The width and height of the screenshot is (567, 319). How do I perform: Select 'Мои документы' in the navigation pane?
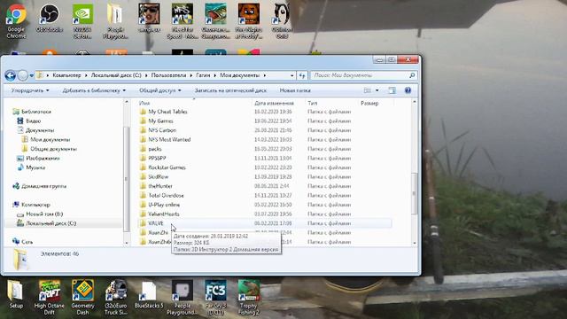(x=50, y=140)
